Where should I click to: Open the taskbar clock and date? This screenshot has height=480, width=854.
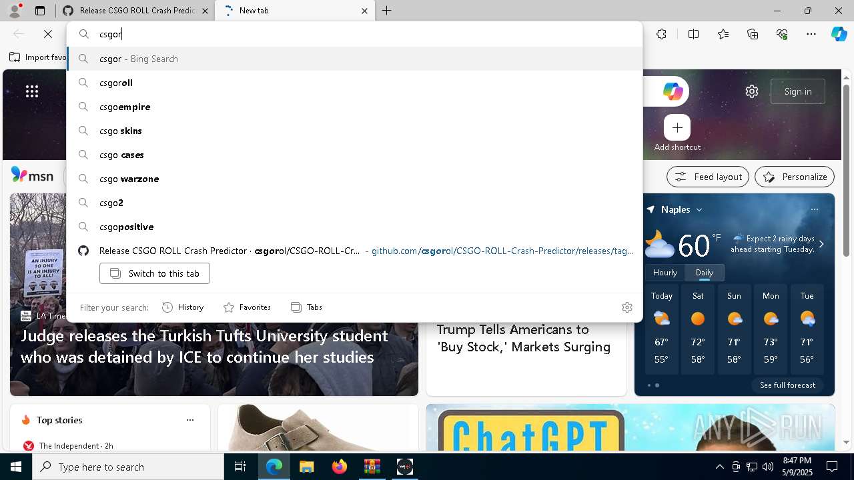tap(797, 467)
